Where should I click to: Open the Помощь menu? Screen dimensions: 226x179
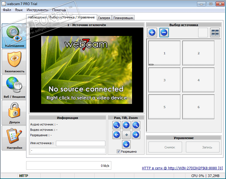click(59, 10)
